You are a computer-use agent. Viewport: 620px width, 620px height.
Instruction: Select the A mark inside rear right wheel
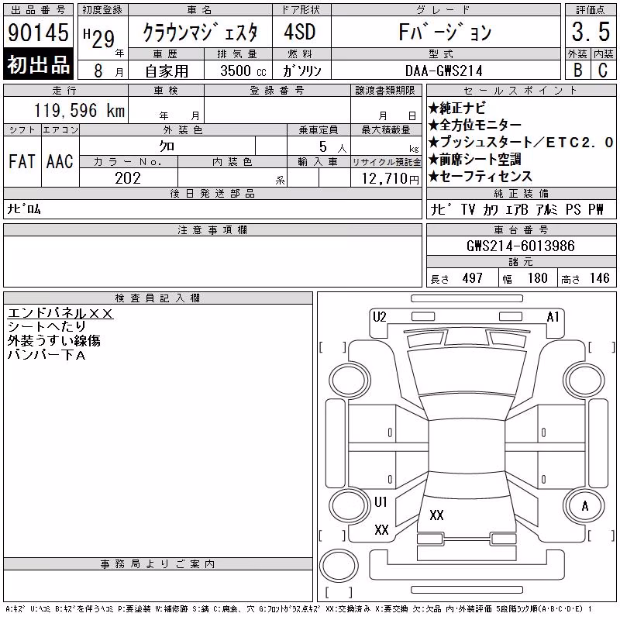point(585,506)
